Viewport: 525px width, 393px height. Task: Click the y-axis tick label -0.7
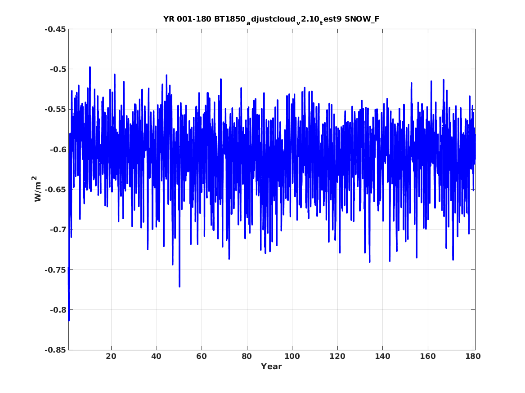click(58, 230)
